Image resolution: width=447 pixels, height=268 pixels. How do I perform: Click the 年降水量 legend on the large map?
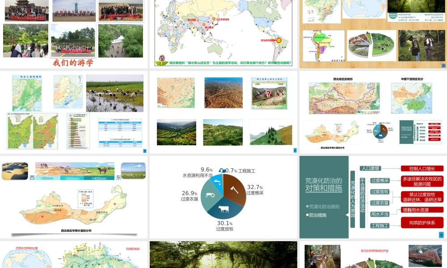click(86, 198)
